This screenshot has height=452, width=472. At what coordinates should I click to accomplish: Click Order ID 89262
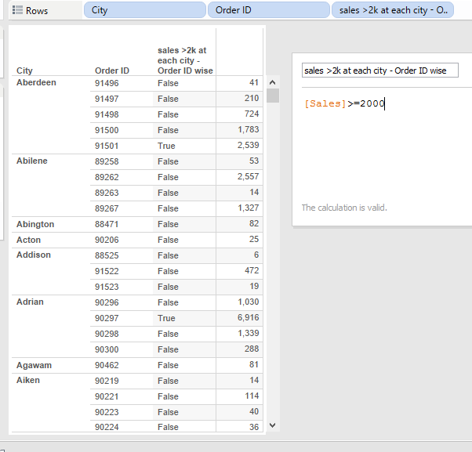(107, 177)
